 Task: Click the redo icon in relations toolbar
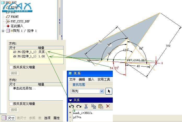79,106
